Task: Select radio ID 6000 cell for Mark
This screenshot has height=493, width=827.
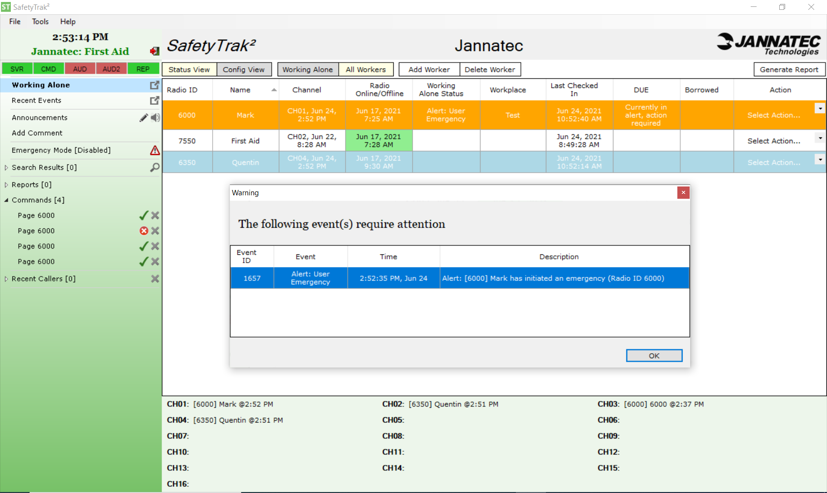Action: point(187,115)
